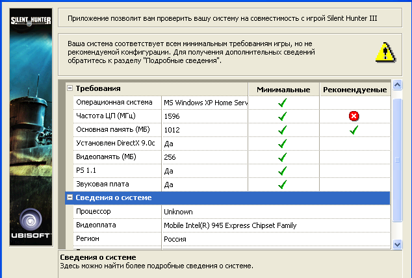
Task: Click the red cross in Частота ЦП row
Action: click(x=354, y=116)
